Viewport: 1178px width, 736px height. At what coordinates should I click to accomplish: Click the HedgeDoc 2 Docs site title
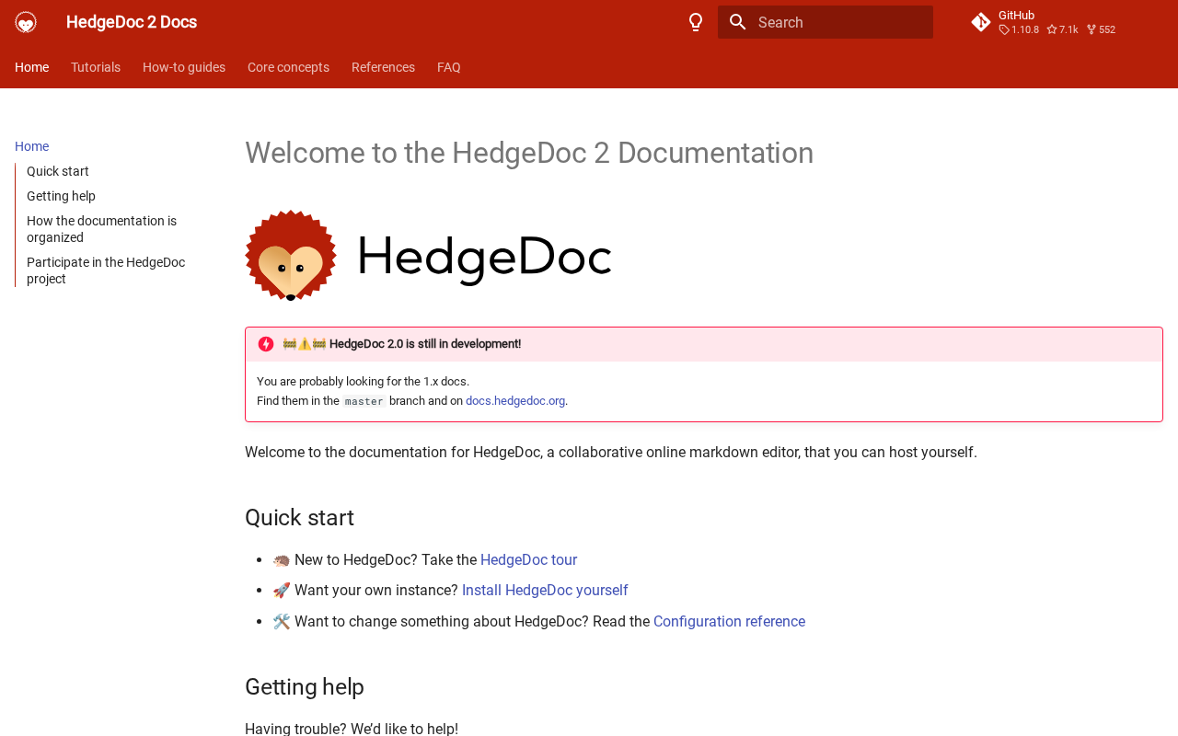(132, 22)
